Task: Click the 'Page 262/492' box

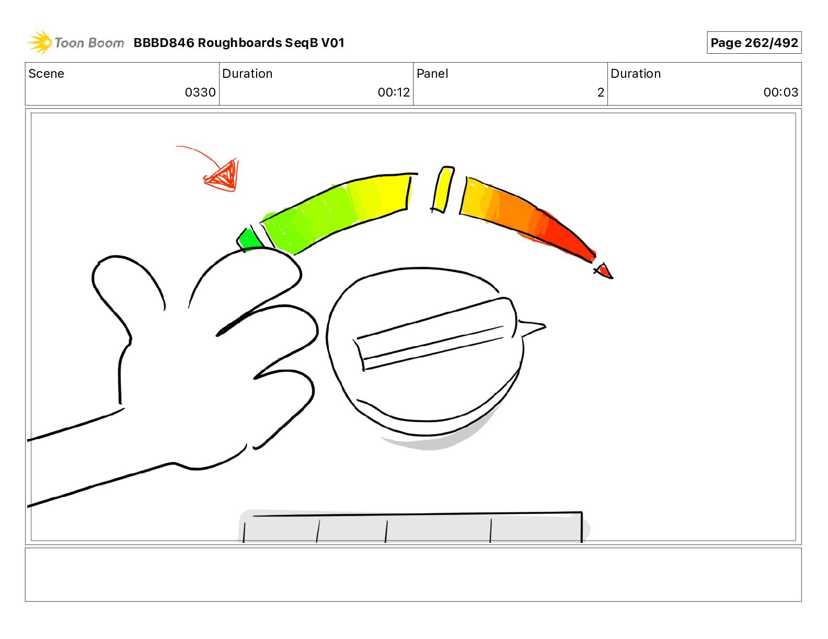Action: pyautogui.click(x=754, y=43)
